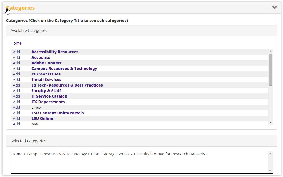Add the Faculty & Staff category
Viewport: 283px width, 177px height.
(x=16, y=91)
